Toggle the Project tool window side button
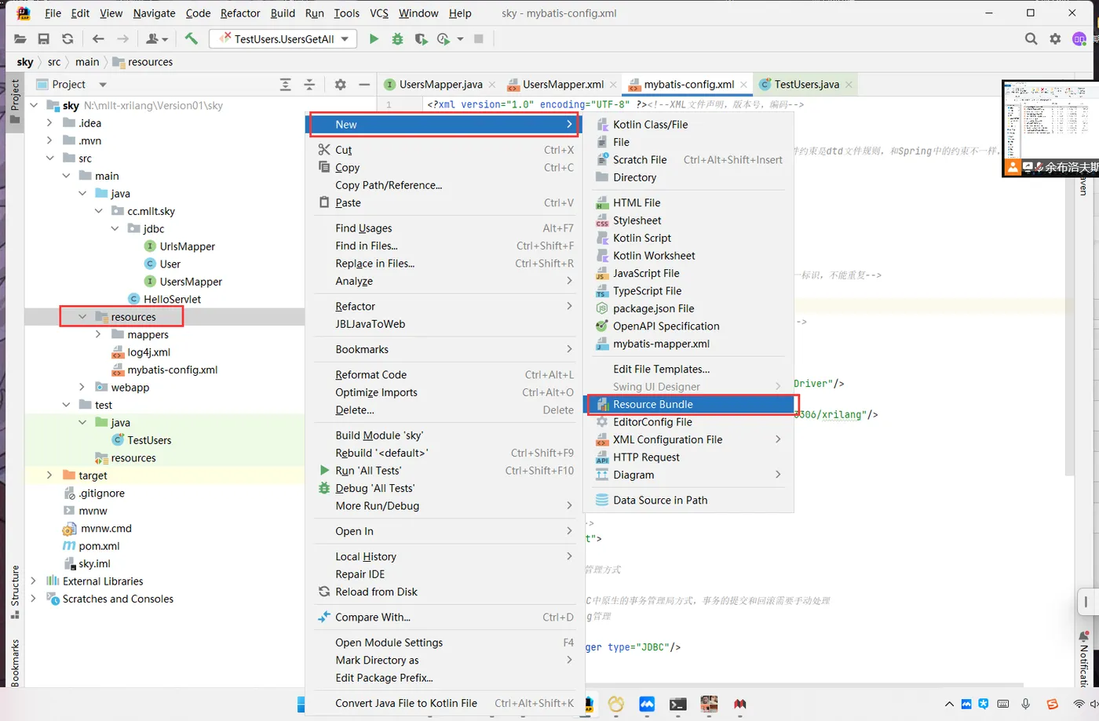This screenshot has height=721, width=1099. tap(14, 102)
